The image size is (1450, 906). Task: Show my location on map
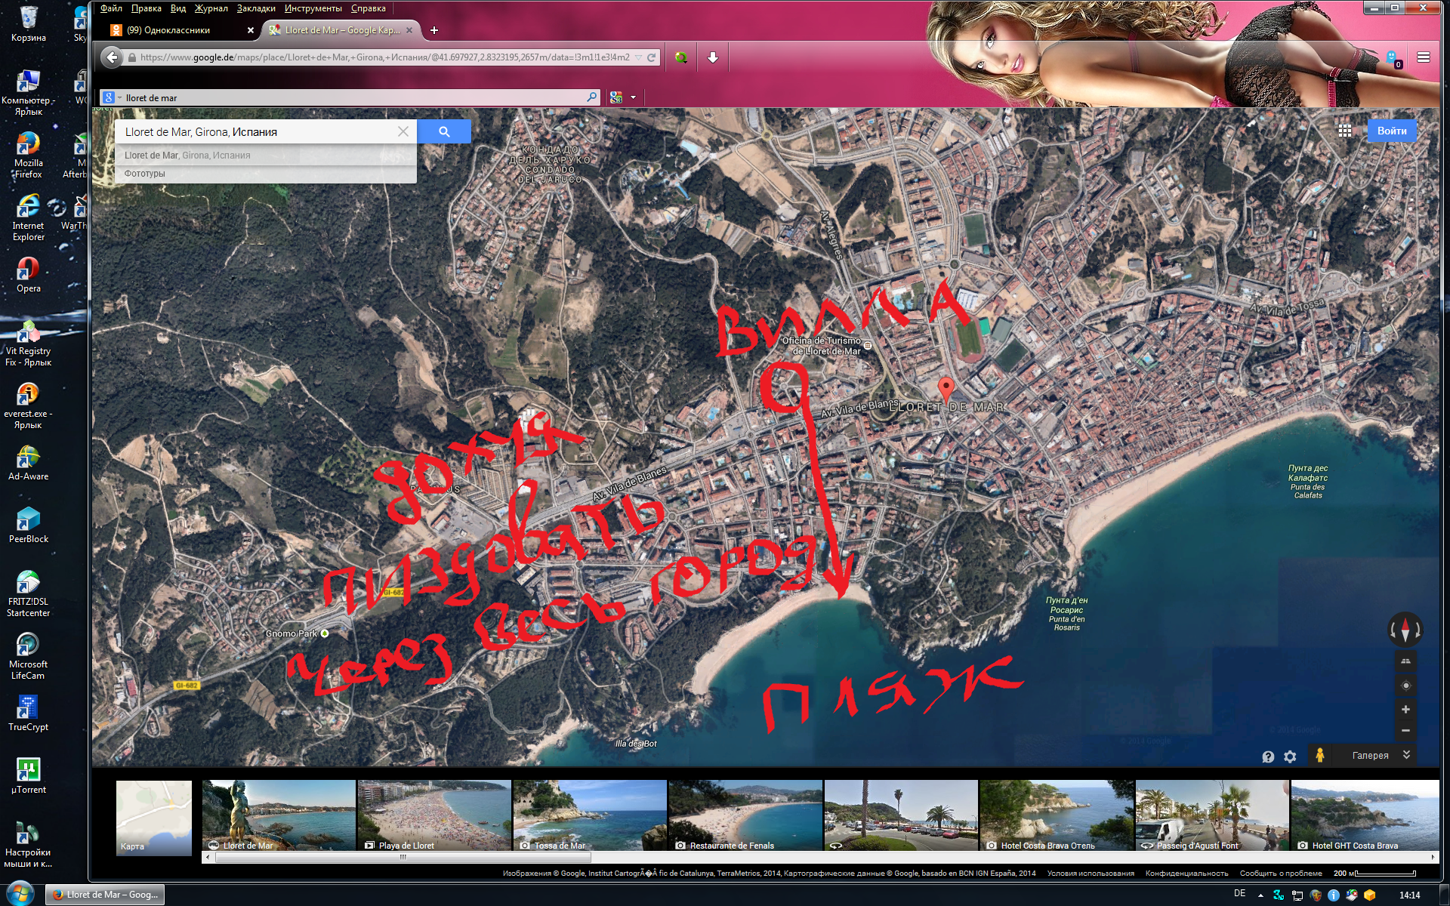coord(1405,686)
